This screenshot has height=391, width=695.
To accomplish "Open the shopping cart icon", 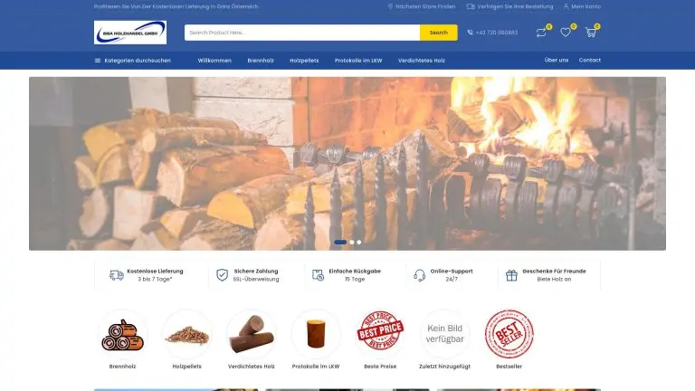I will click(590, 33).
